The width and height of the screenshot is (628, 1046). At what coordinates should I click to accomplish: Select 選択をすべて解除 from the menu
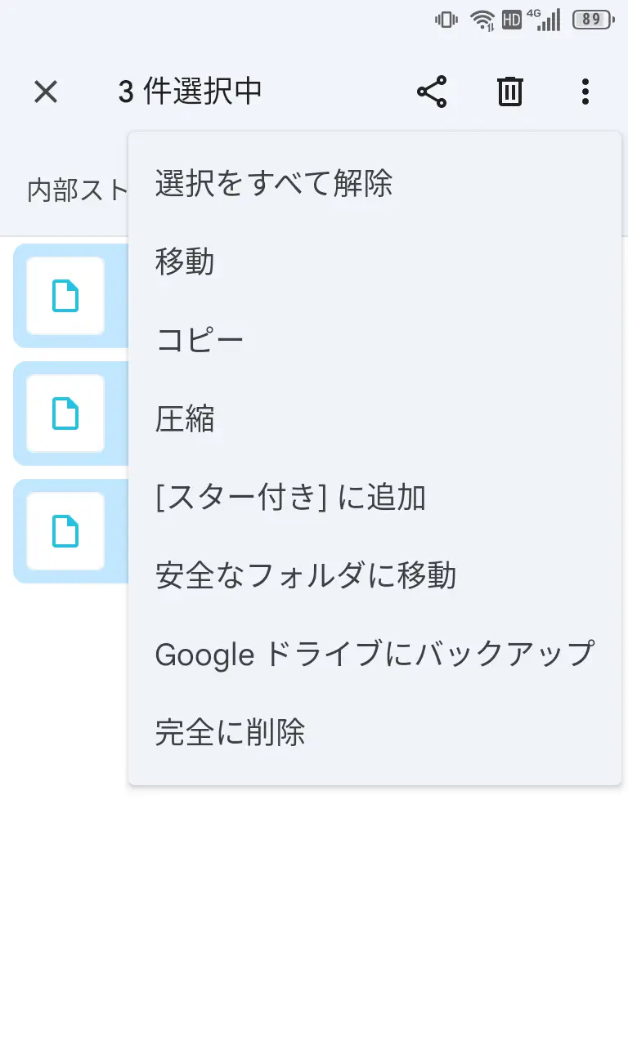[274, 184]
